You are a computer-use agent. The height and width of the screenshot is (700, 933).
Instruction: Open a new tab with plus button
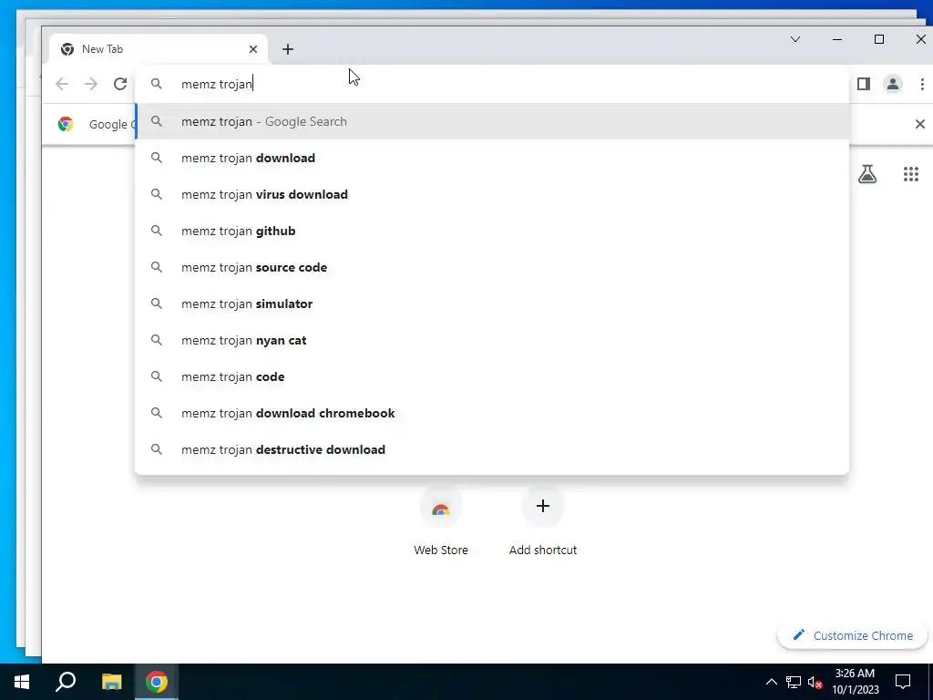[x=288, y=49]
